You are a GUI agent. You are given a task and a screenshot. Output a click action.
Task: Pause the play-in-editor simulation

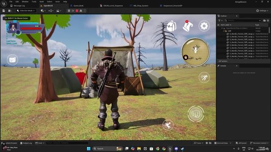pos(69,11)
